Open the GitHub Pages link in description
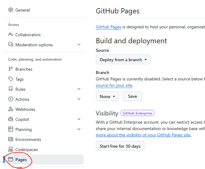The width and height of the screenshot is (205, 169). point(108,27)
